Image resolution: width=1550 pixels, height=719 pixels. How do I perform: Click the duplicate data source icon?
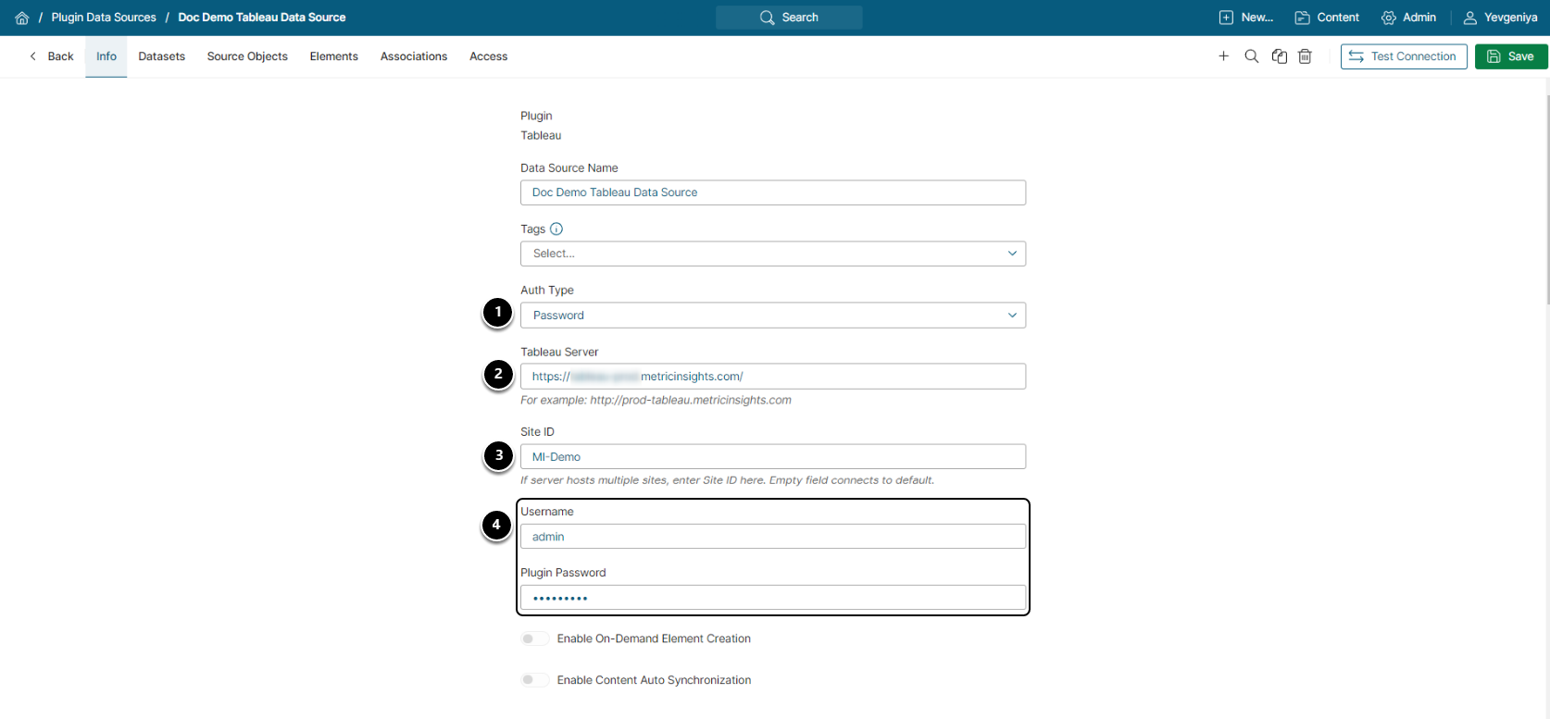pos(1279,56)
